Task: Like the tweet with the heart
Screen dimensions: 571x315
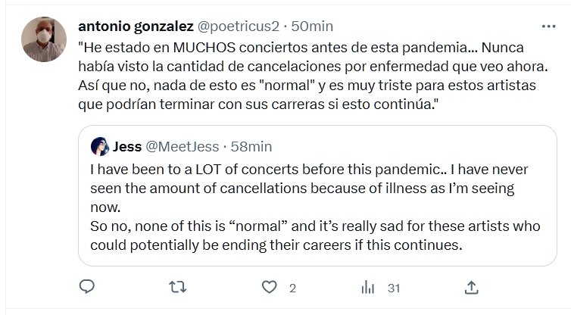Action: [x=267, y=287]
